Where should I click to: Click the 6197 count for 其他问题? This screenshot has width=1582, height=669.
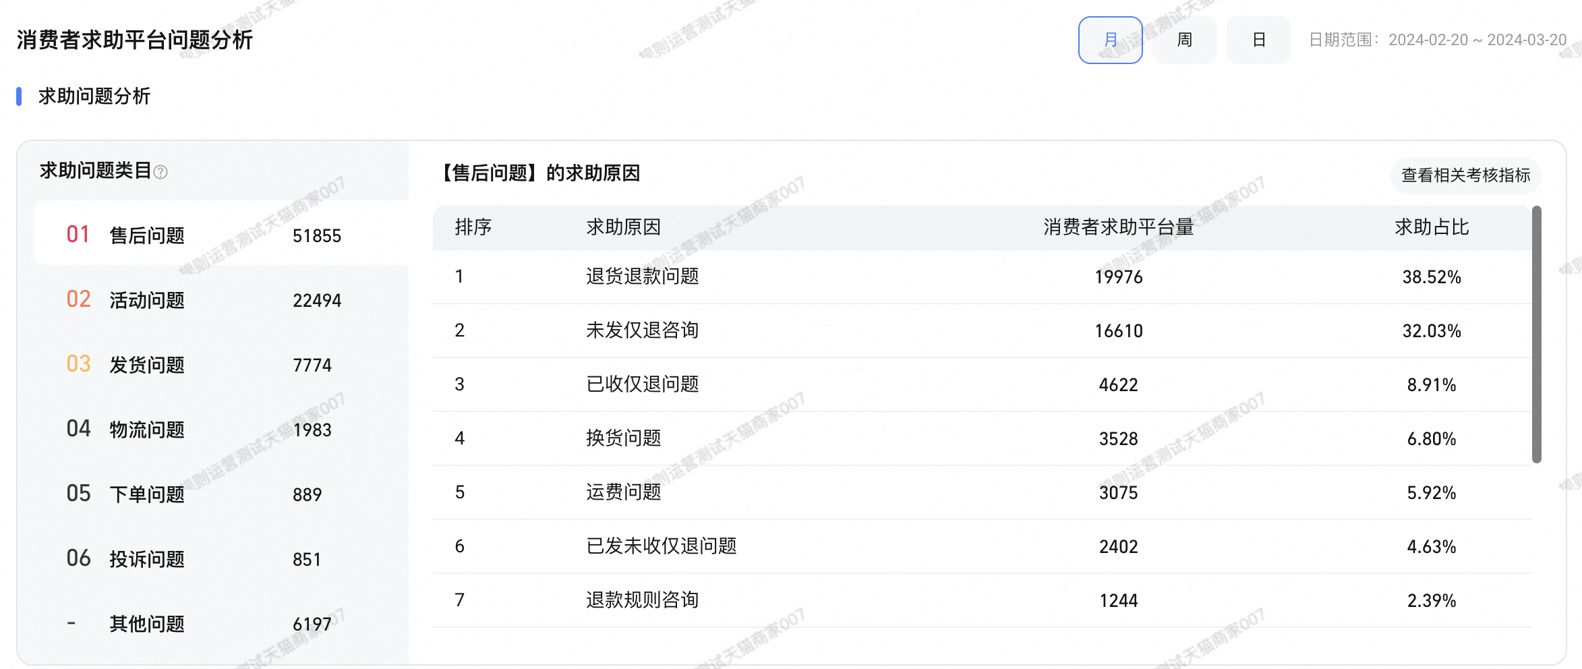point(312,624)
